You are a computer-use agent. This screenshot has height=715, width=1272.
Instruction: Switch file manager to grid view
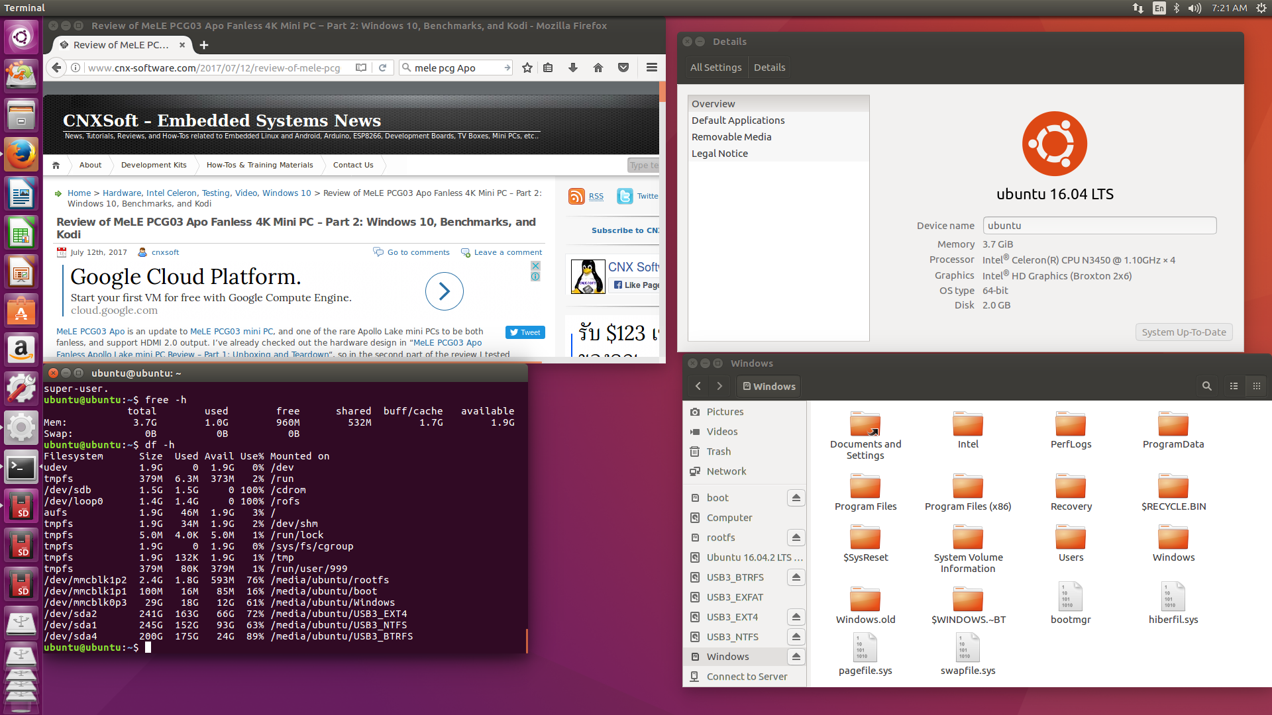point(1257,386)
